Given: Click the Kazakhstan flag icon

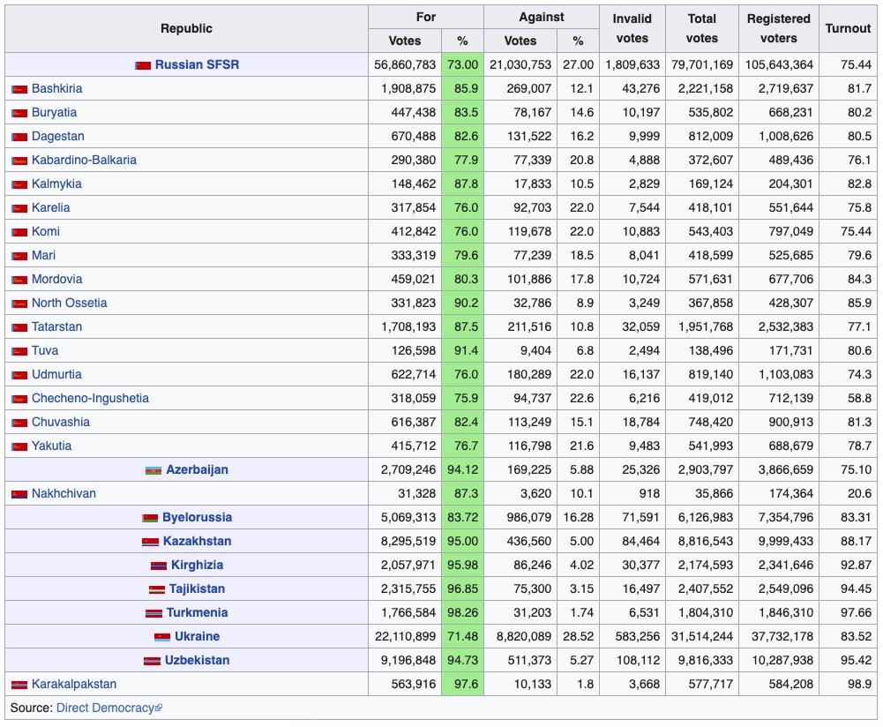Looking at the screenshot, I should coord(150,542).
